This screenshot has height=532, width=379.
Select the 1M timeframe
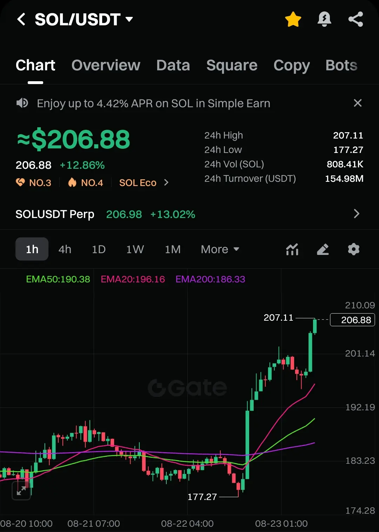(x=173, y=249)
